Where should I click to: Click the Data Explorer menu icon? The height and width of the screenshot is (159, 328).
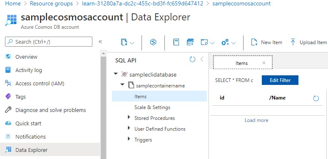click(x=8, y=149)
